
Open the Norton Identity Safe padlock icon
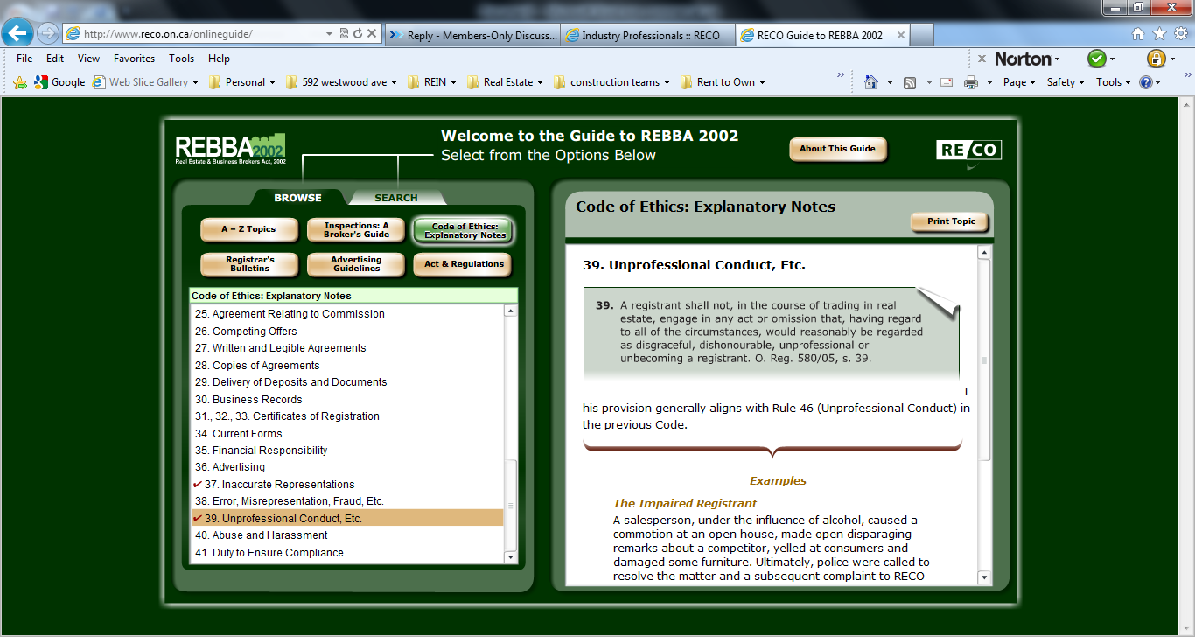coord(1156,59)
